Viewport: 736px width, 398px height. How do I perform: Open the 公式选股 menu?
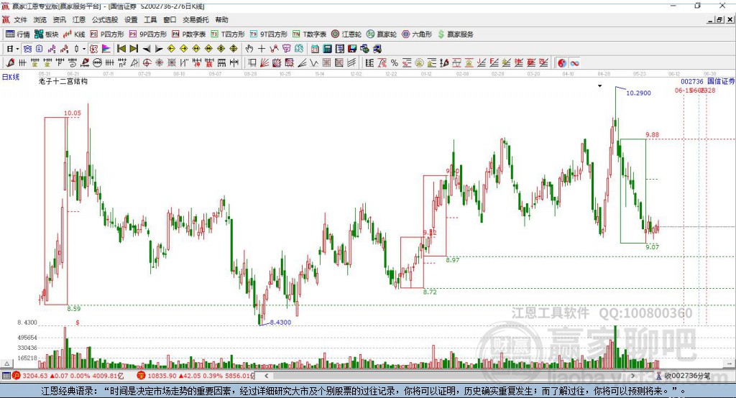105,19
